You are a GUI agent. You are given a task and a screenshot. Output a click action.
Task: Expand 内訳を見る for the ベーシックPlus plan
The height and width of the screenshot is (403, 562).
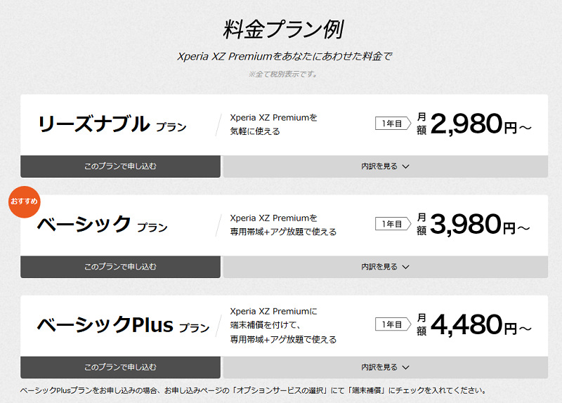click(x=385, y=367)
